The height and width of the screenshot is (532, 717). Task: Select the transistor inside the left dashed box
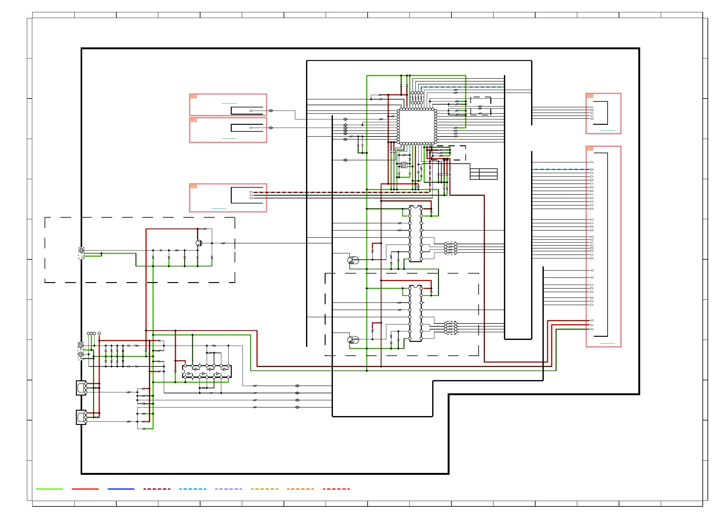pyautogui.click(x=199, y=243)
